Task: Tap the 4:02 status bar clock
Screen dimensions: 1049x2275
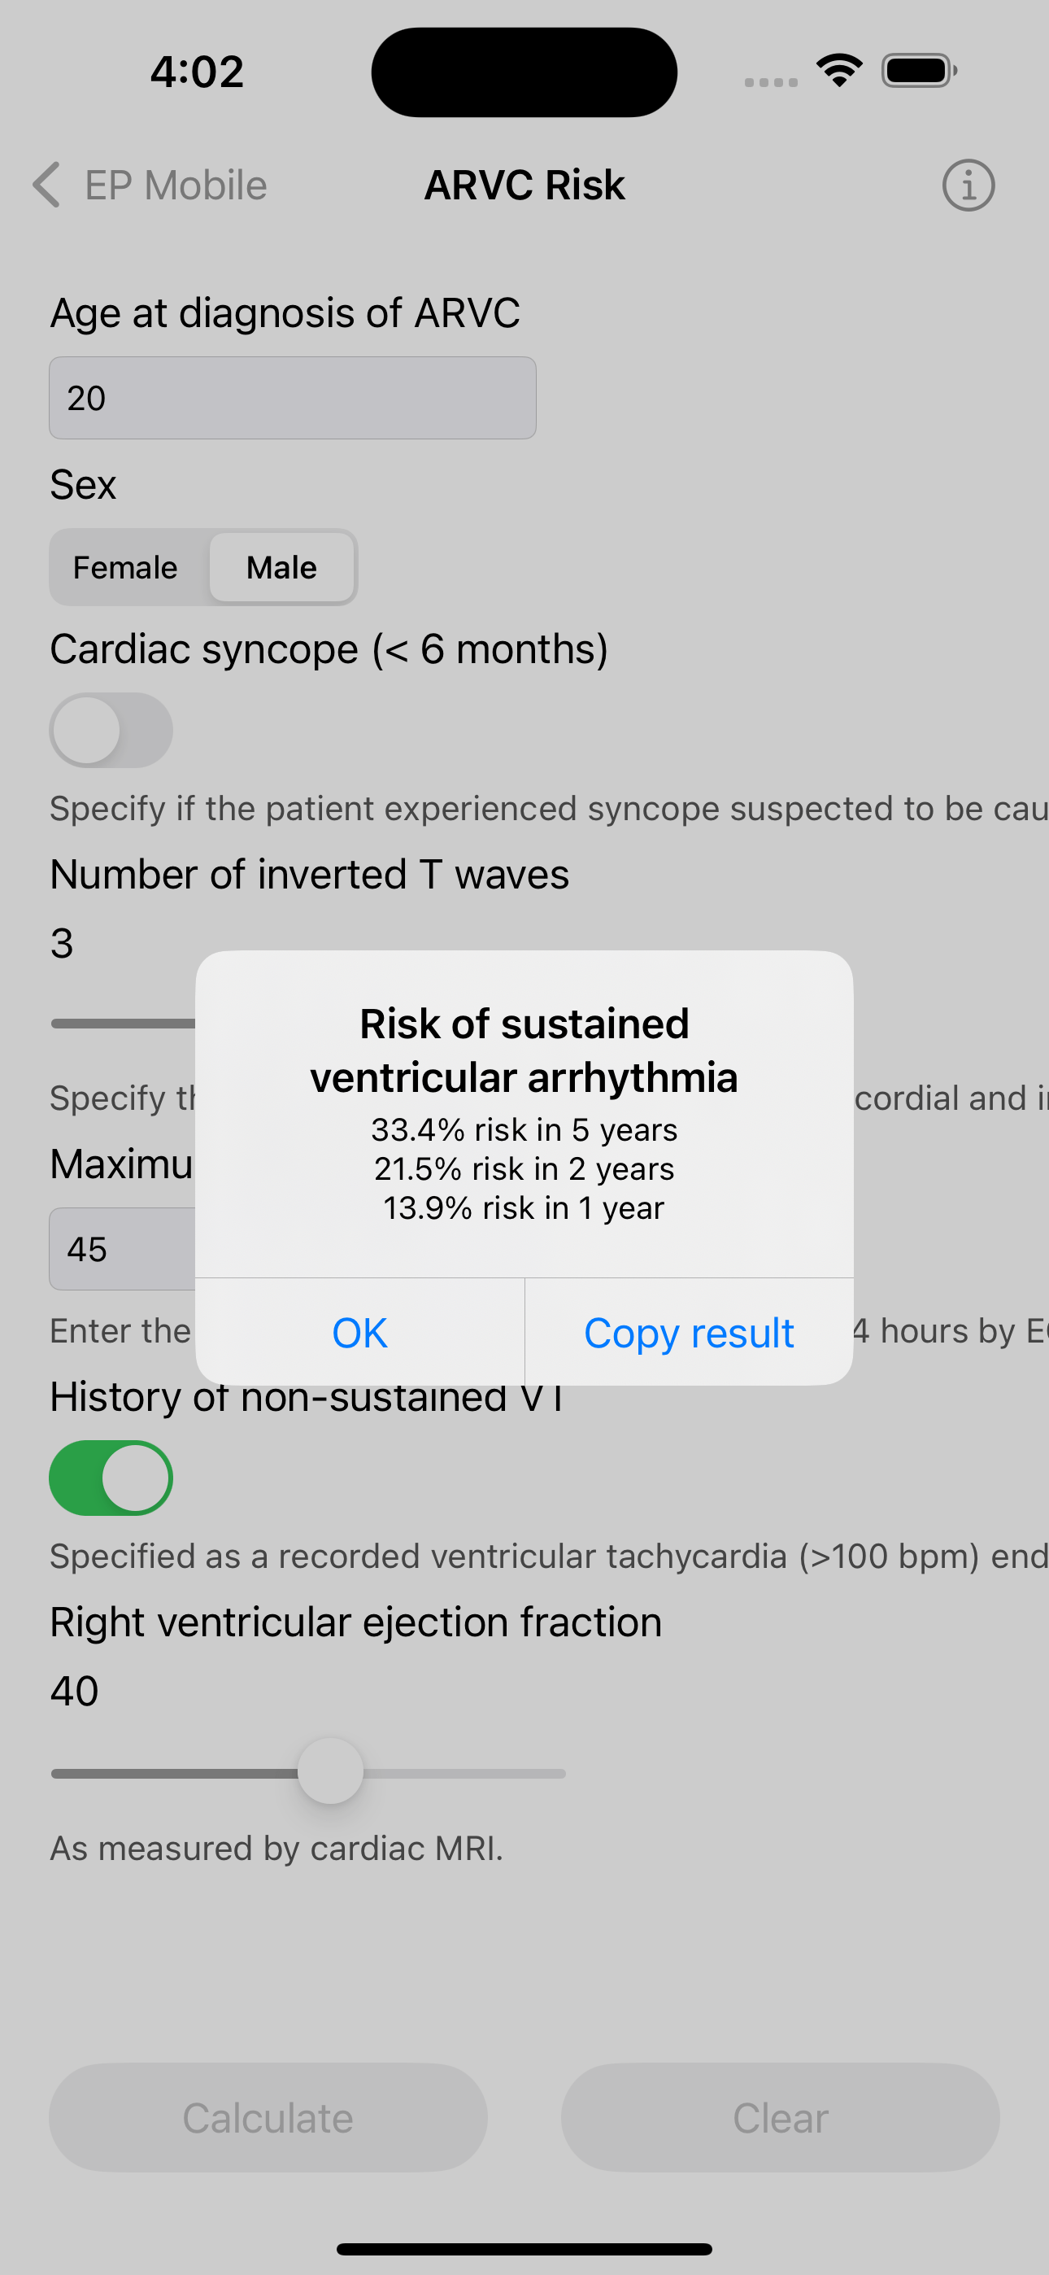Action: pyautogui.click(x=197, y=72)
